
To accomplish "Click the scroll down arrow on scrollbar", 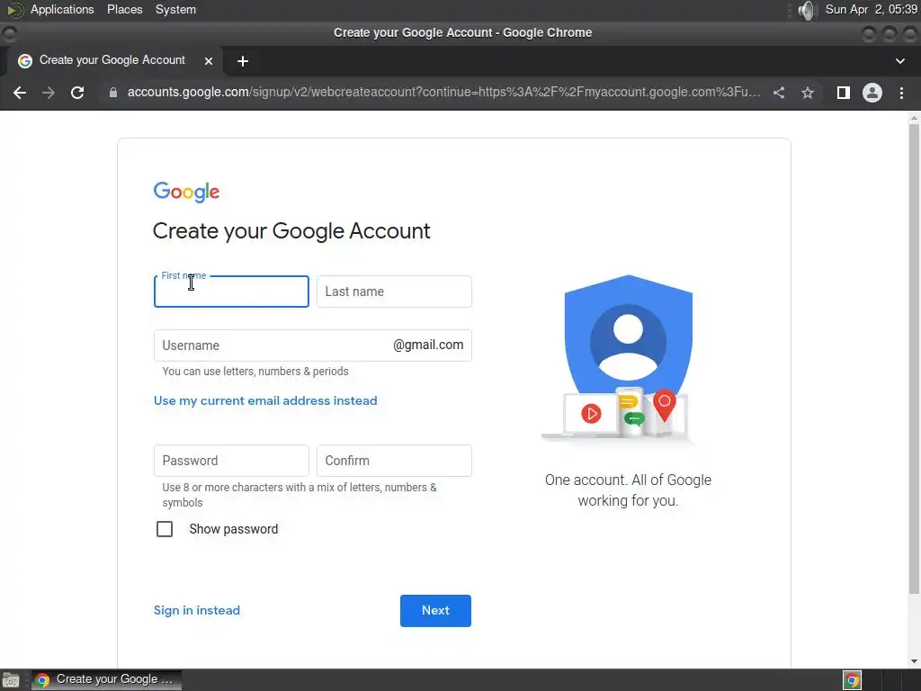I will [x=914, y=661].
